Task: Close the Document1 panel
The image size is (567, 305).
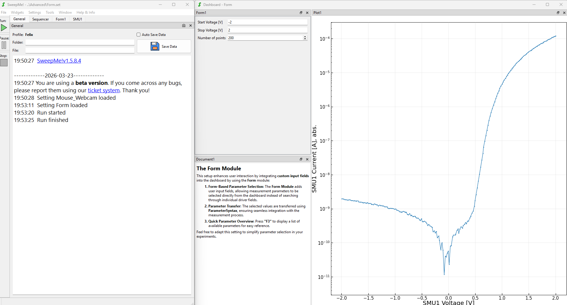Action: pos(307,159)
